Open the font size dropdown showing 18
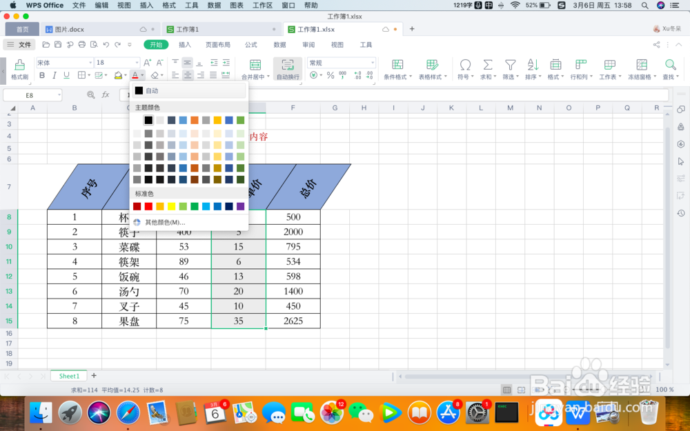The image size is (690, 431). click(137, 63)
